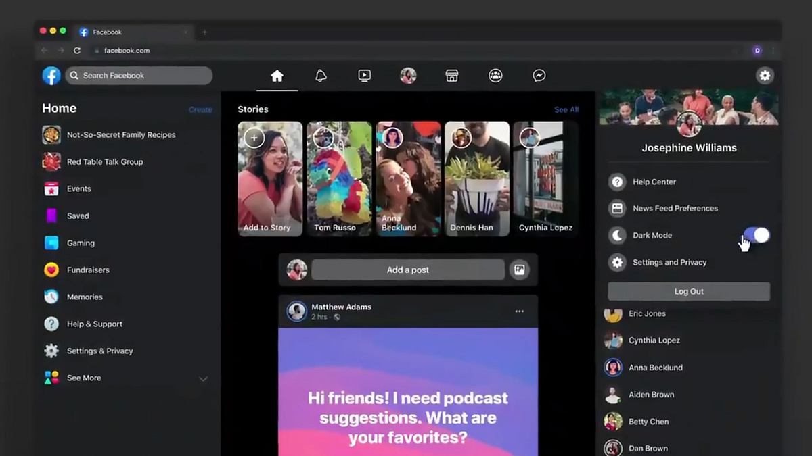This screenshot has height=456, width=812.
Task: Click the Create link
Action: point(200,109)
